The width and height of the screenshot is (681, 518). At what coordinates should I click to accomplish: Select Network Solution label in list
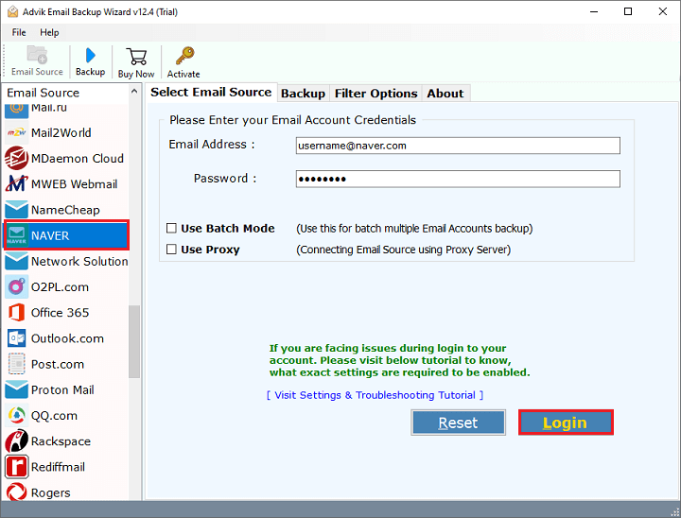(79, 262)
